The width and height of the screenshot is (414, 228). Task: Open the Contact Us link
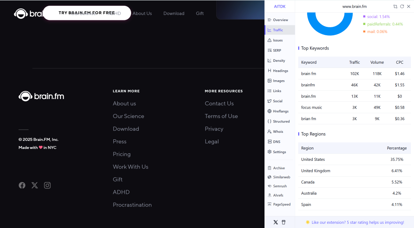[219, 103]
